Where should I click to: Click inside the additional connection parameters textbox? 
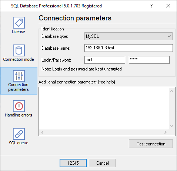pyautogui.click(x=104, y=108)
